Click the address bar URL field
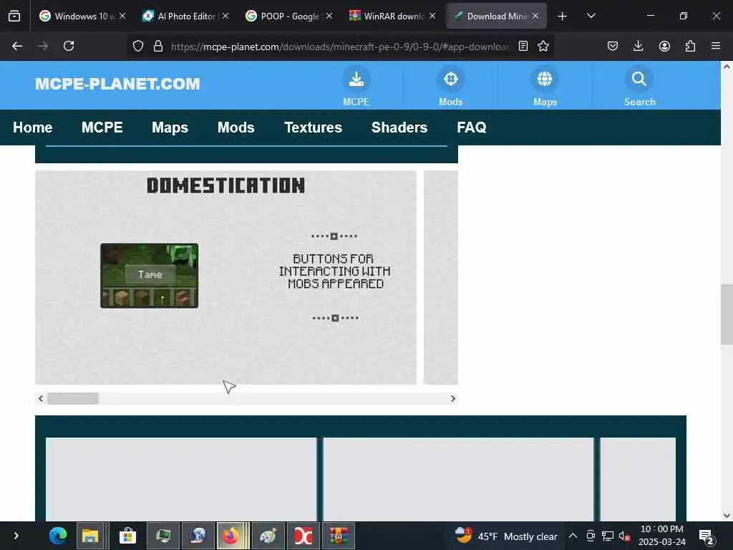733x550 pixels. tap(340, 47)
